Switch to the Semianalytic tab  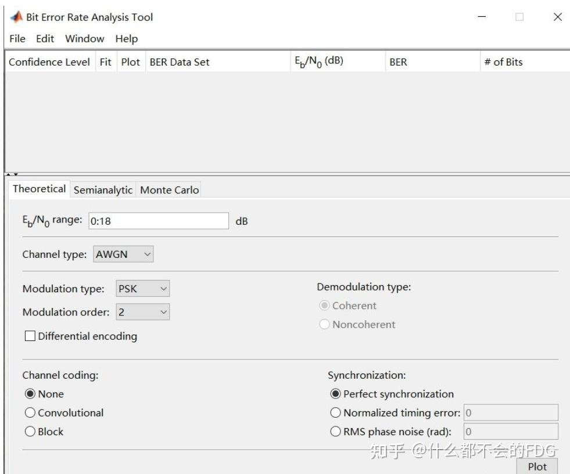[103, 190]
